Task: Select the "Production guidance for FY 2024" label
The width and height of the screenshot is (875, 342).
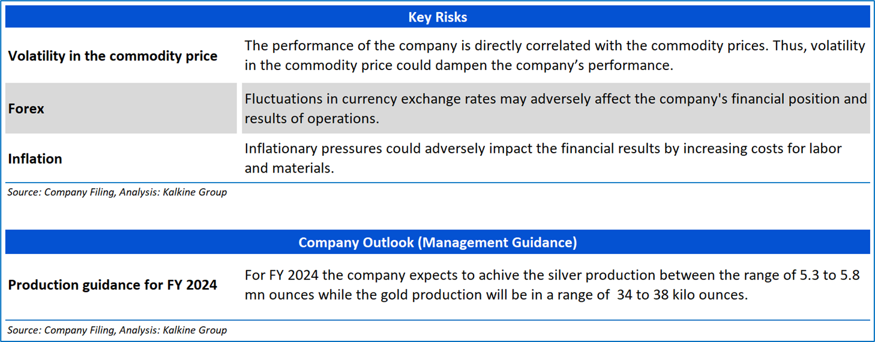Action: 113,285
